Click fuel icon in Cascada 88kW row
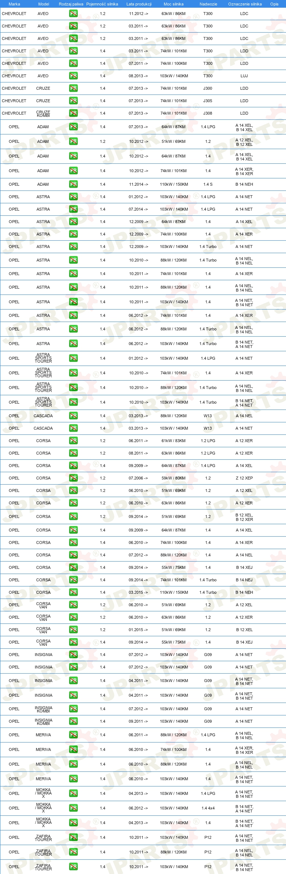The height and width of the screenshot is (874, 286). (73, 416)
